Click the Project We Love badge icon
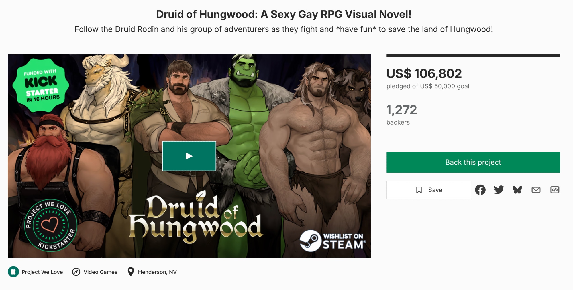 [13, 272]
